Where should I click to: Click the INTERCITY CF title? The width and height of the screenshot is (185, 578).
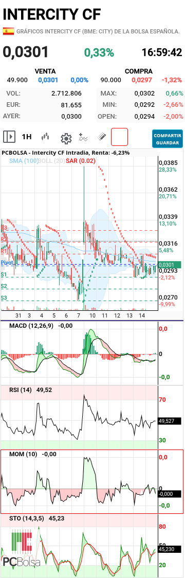pos(51,14)
